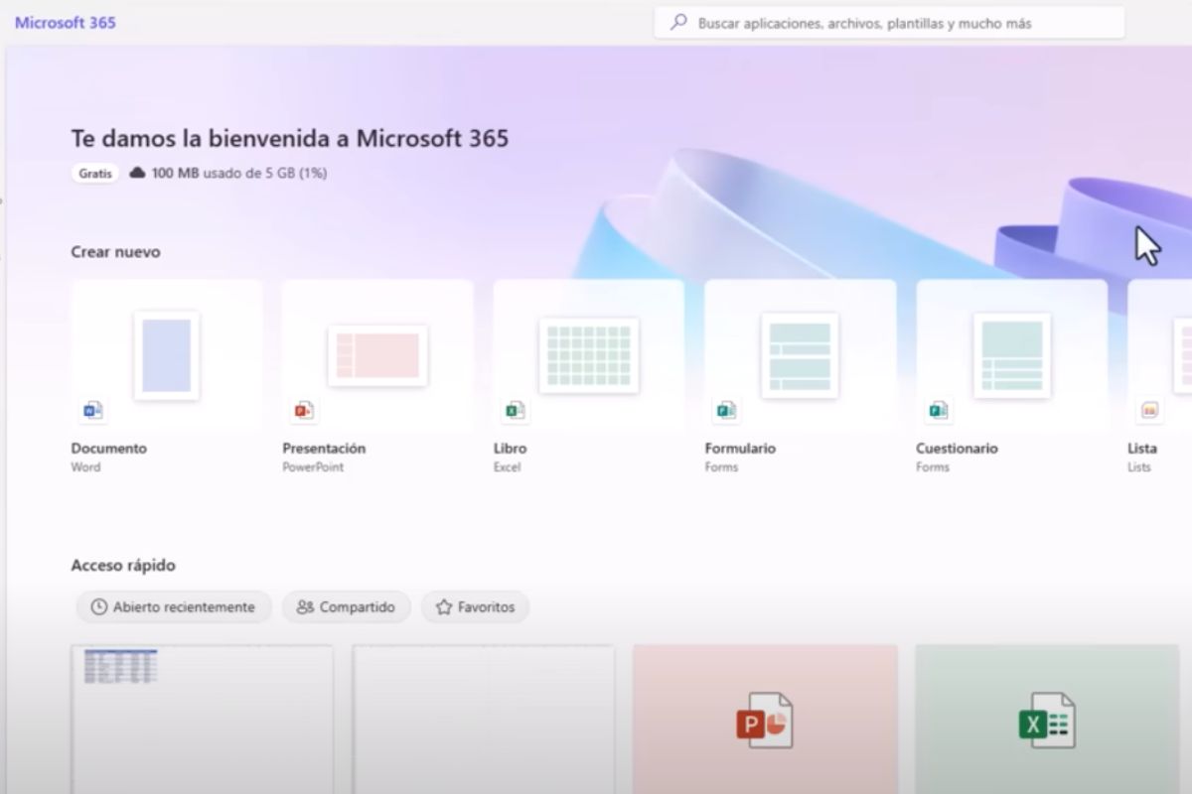Viewport: 1192px width, 794px height.
Task: Click the Word app icon on Documento card
Action: 92,410
